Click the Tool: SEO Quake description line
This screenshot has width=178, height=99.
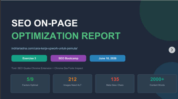(x=47, y=68)
